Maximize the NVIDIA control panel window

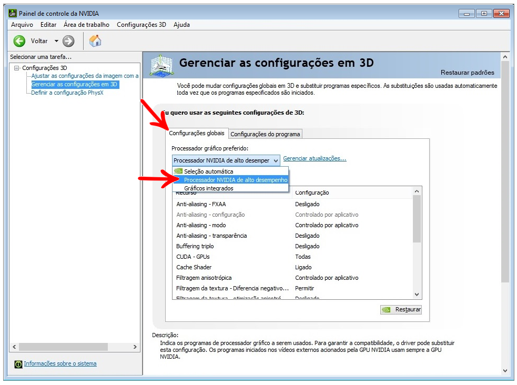coord(484,14)
